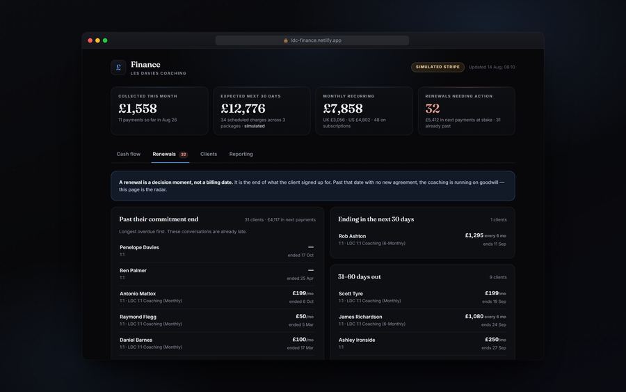This screenshot has width=626, height=392.
Task: Open the Renewals Needing Action card
Action: tap(466, 111)
